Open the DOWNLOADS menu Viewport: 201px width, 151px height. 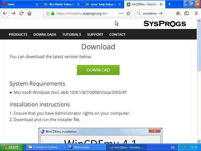click(45, 34)
